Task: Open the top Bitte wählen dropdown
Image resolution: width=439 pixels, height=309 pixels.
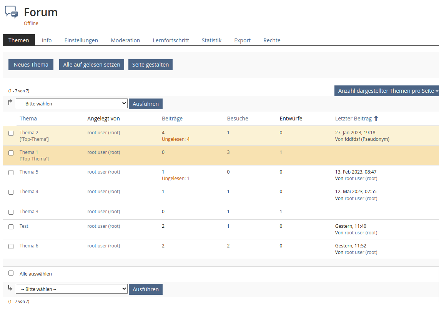Action: pyautogui.click(x=72, y=104)
